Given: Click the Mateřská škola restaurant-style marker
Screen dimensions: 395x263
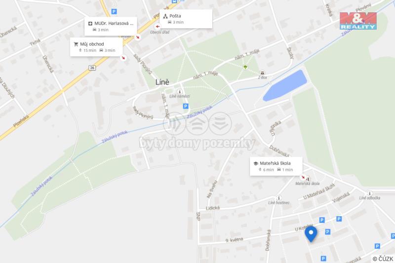Looking at the screenshot, I should point(308,179).
